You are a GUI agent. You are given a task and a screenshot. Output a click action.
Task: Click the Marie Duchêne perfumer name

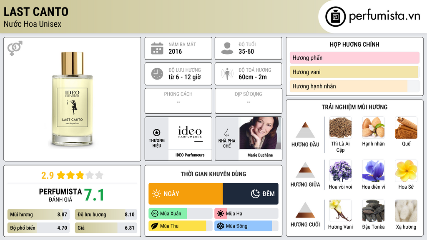[x=260, y=155]
